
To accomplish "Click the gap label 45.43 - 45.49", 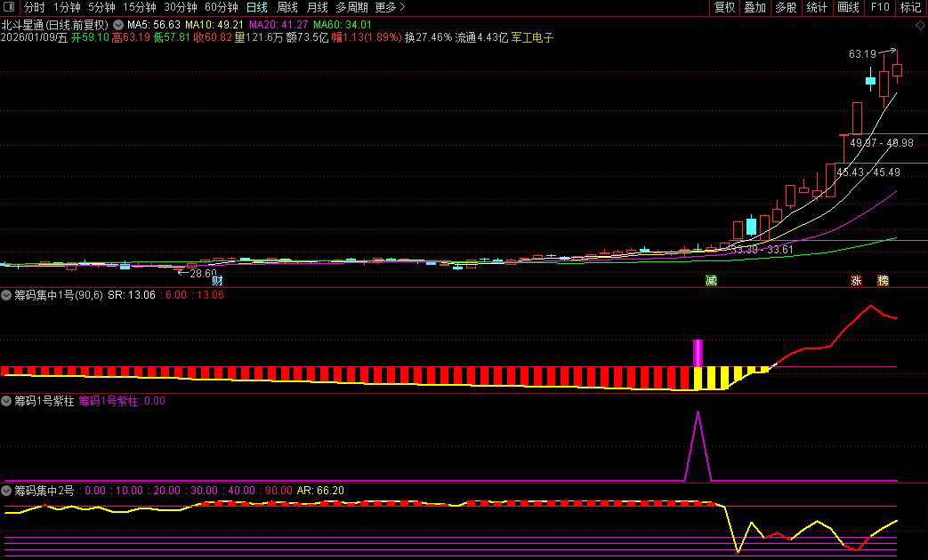I will click(x=868, y=172).
